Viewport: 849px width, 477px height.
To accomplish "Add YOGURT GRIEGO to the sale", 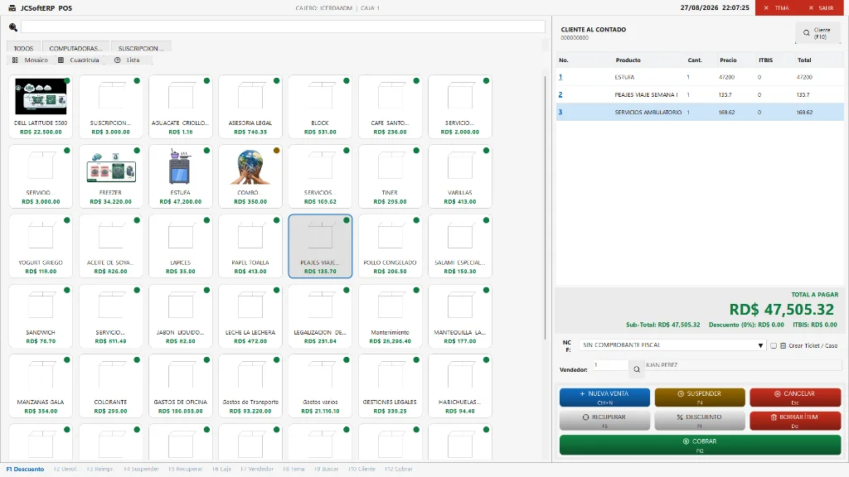I will point(41,246).
